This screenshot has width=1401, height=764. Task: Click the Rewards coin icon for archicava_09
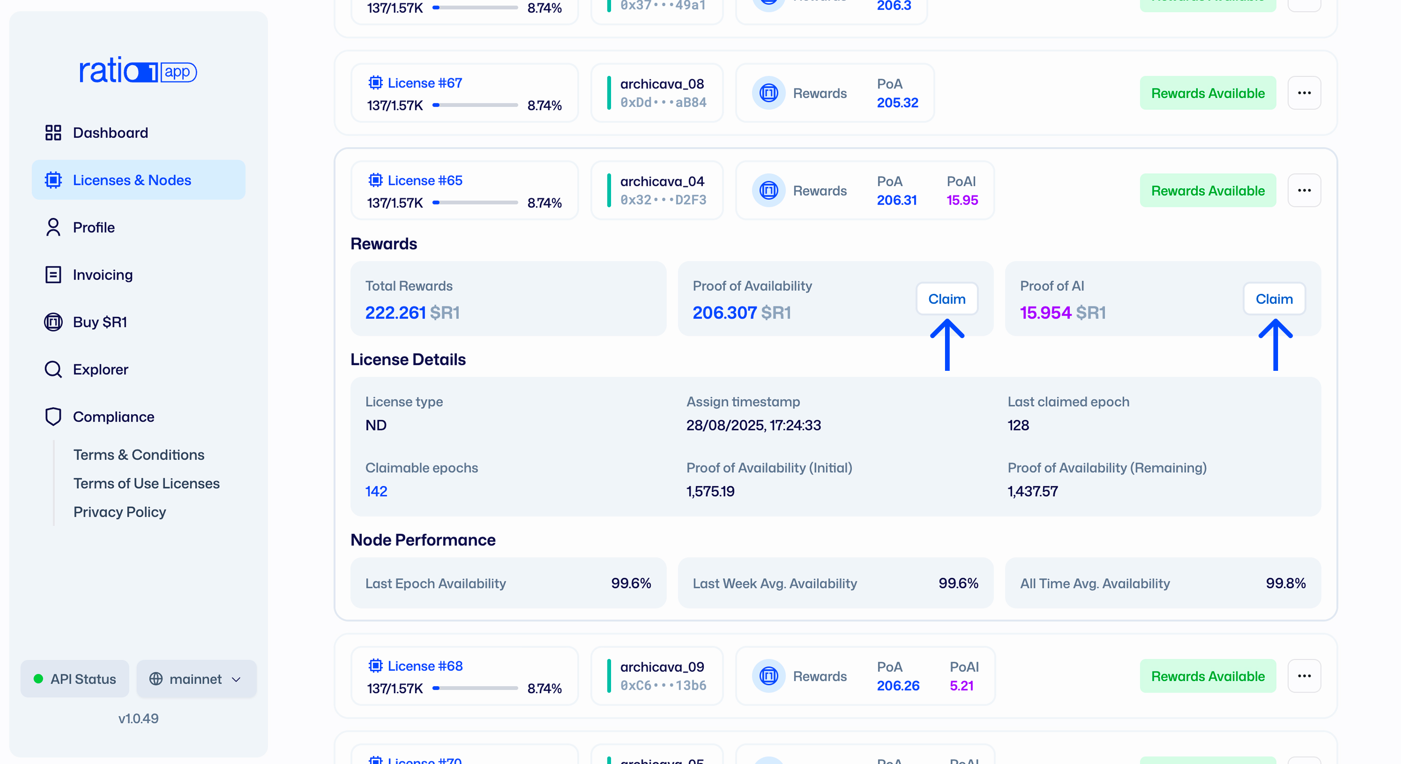click(769, 676)
